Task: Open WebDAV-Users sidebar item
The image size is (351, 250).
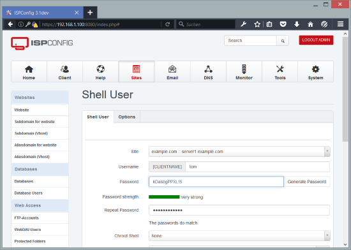Action: click(40, 230)
